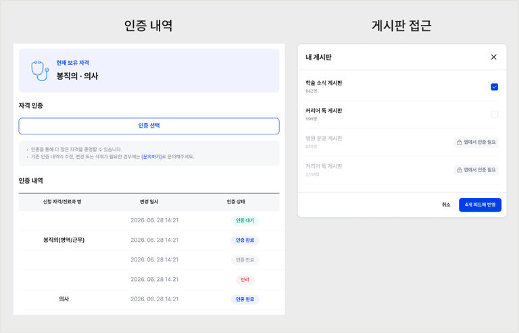Click the date in the 인증 만료 row
Viewport: 519px width, 333px height.
(155, 259)
